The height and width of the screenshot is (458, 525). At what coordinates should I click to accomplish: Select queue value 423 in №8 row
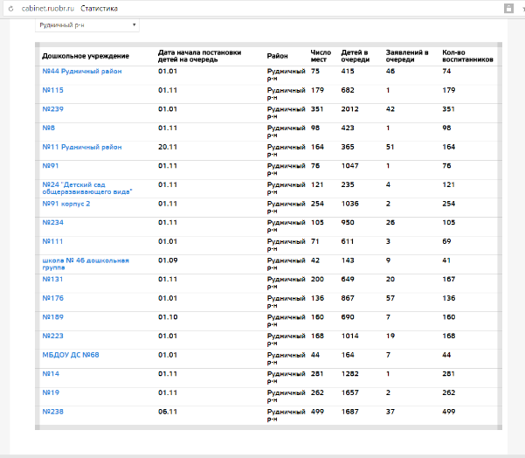(x=348, y=128)
